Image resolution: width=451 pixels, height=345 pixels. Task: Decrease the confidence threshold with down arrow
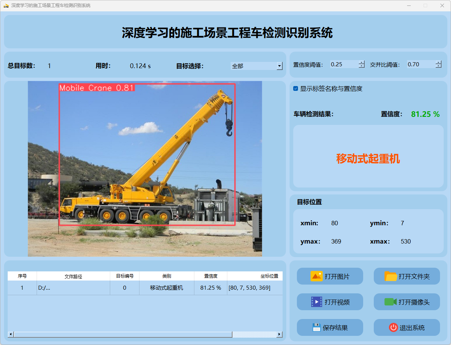pos(362,66)
